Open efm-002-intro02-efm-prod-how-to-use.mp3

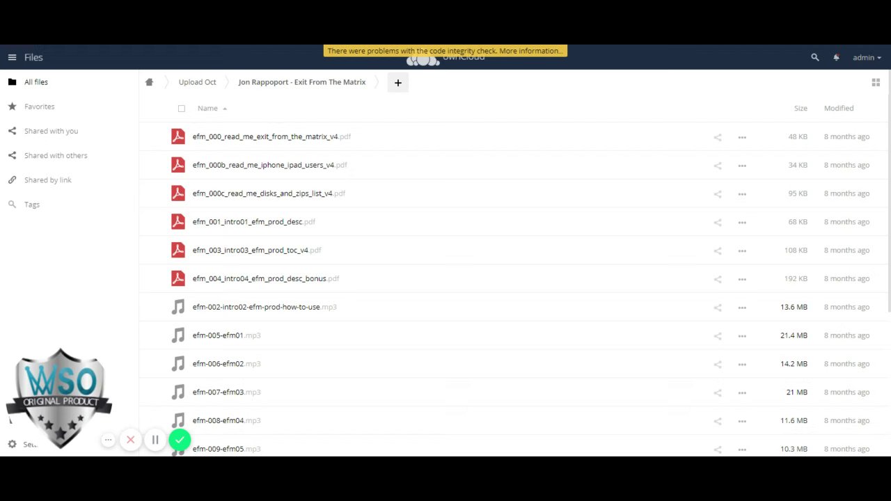[265, 307]
